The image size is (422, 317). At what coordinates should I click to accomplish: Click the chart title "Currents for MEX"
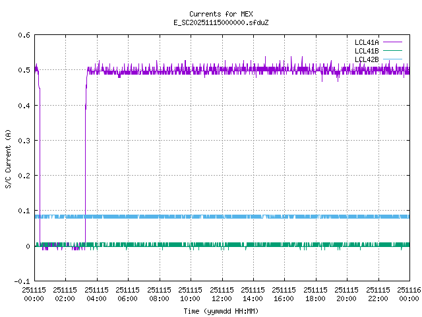[220, 14]
